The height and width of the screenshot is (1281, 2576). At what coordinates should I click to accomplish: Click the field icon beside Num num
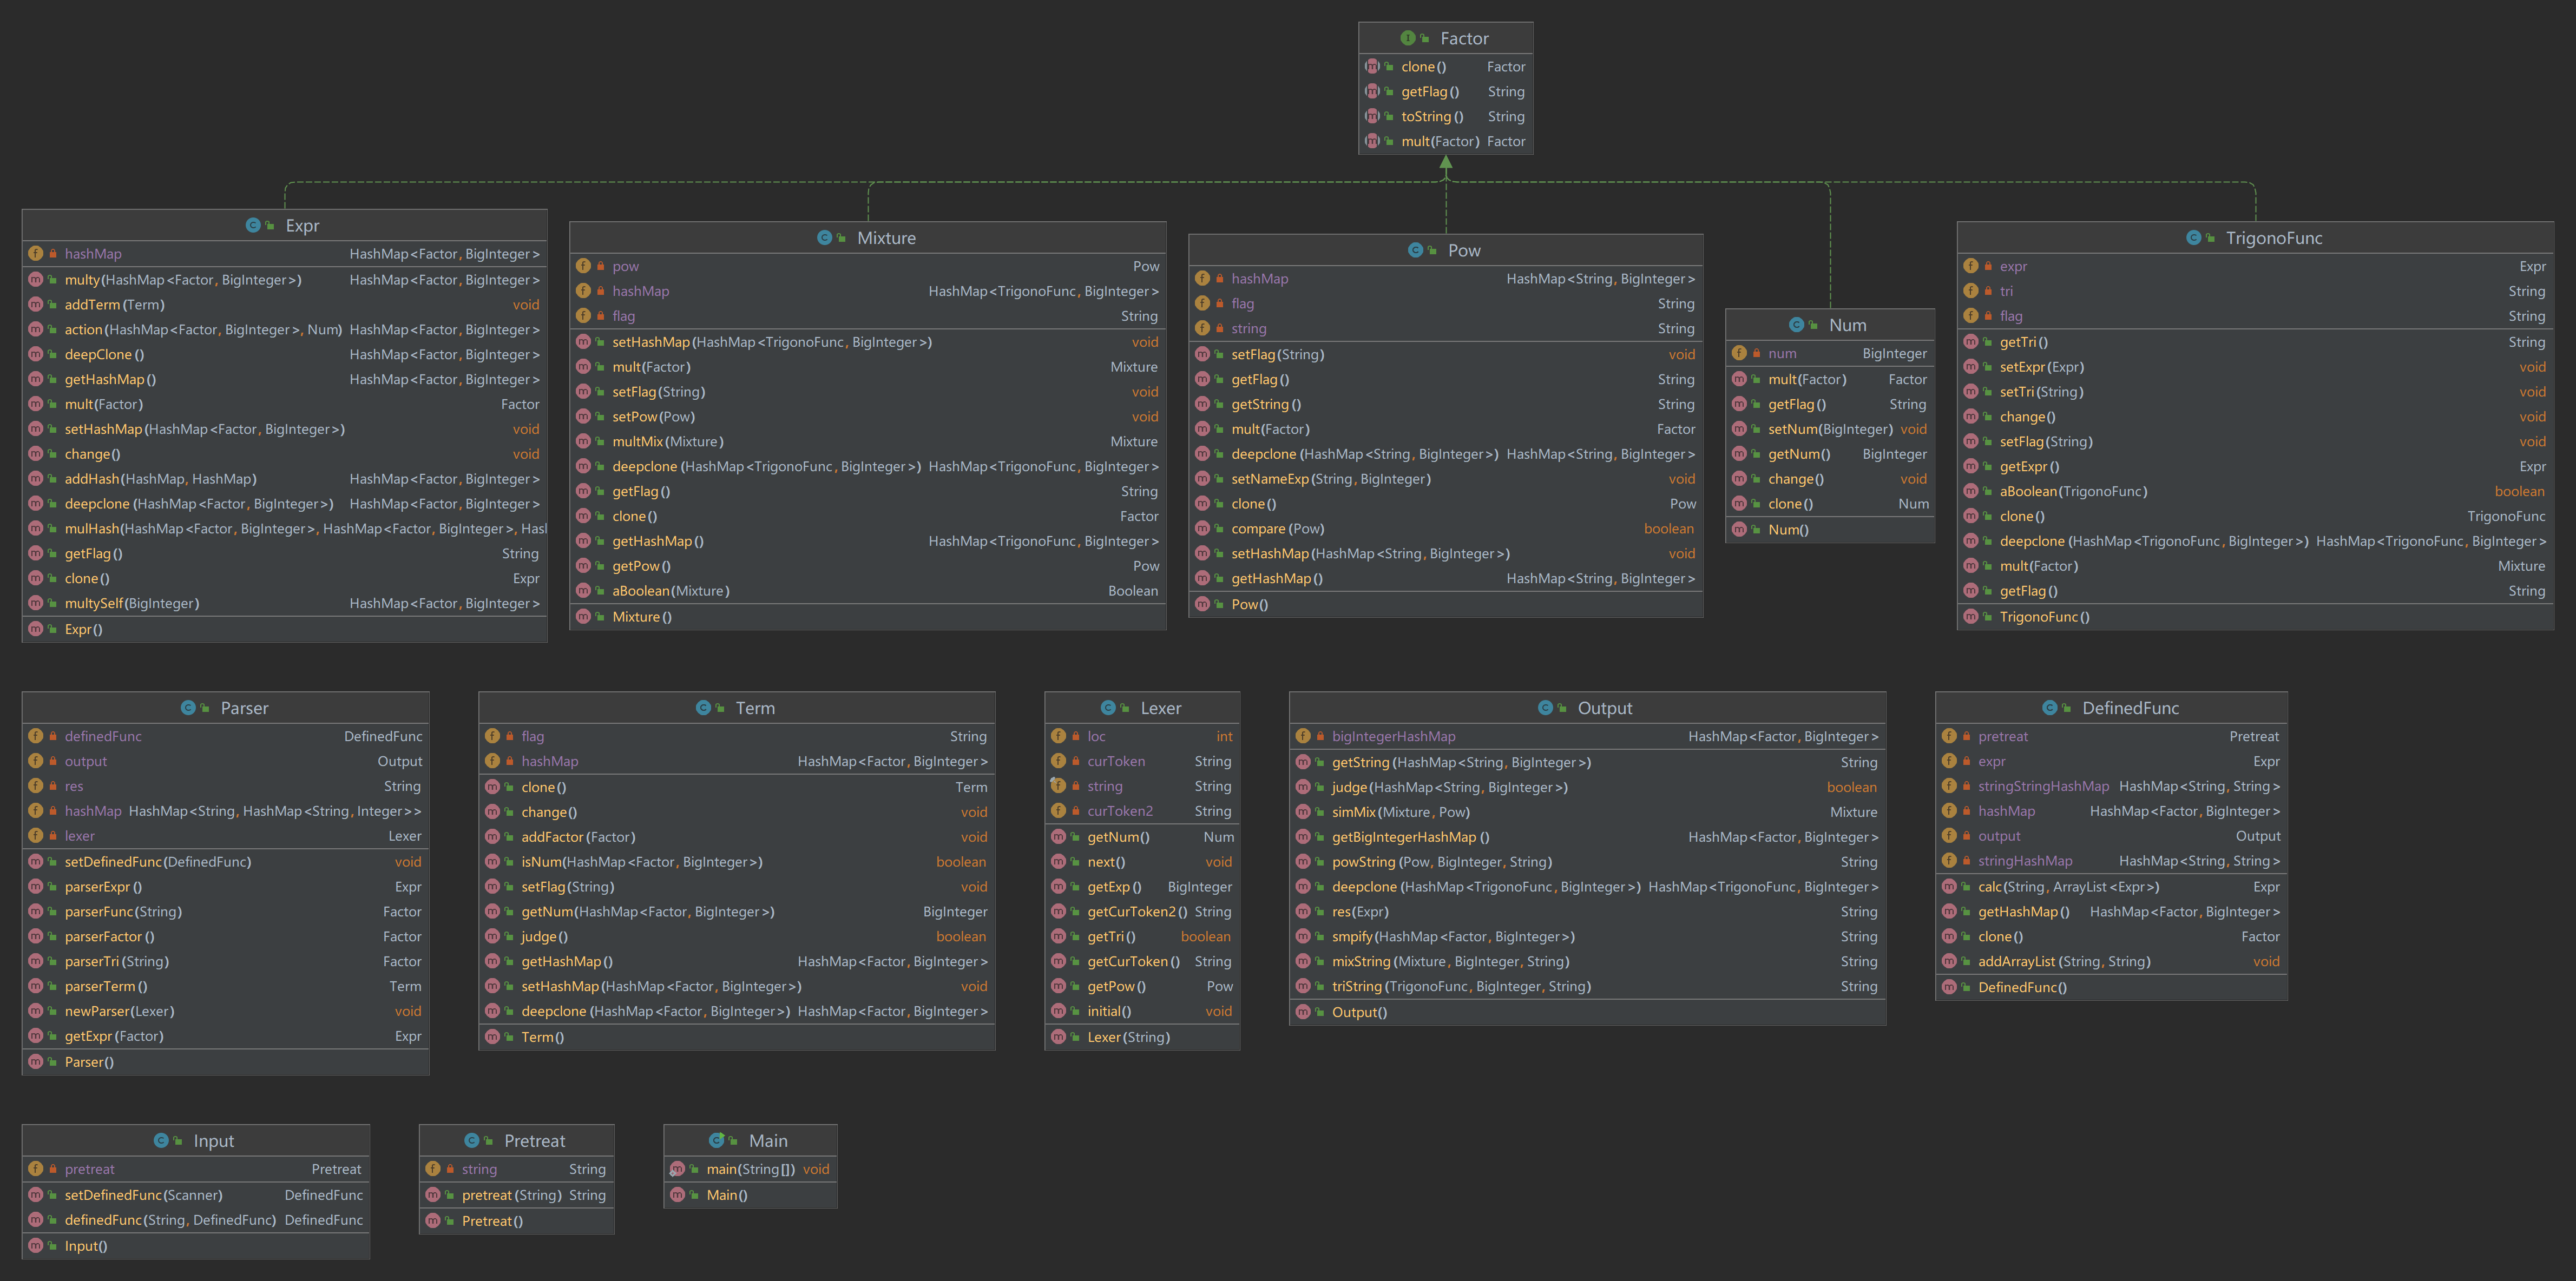tap(1740, 353)
